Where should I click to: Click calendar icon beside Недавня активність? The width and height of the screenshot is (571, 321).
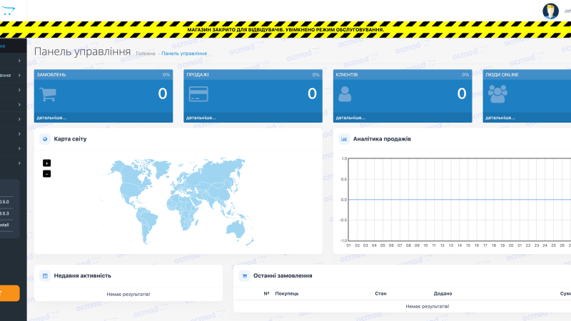click(45, 276)
